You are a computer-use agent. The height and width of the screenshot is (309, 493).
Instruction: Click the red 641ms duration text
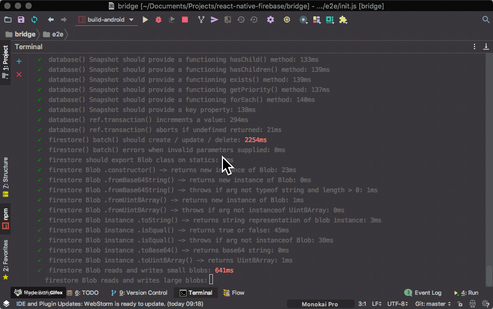click(x=224, y=270)
